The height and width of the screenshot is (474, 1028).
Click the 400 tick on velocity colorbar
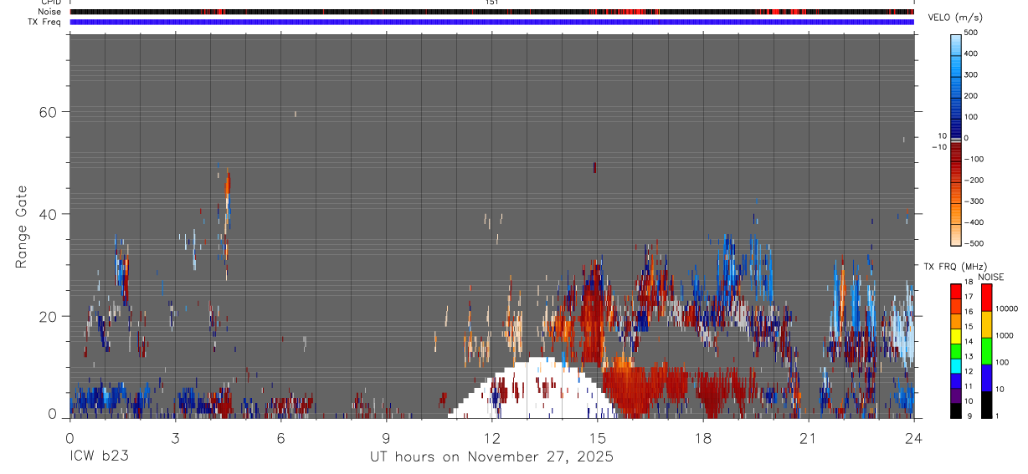coord(972,54)
